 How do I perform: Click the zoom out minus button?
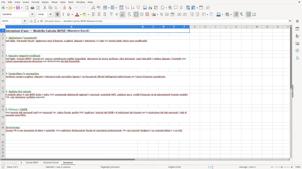coord(272,167)
